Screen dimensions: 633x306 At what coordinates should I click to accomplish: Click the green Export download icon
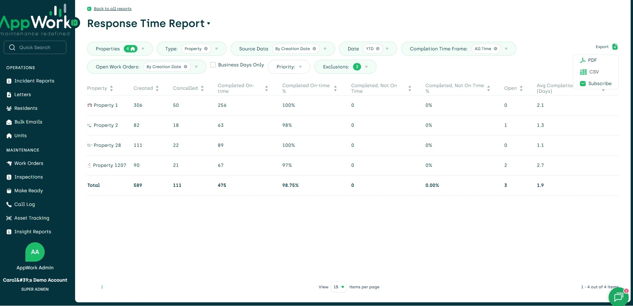[x=615, y=47]
